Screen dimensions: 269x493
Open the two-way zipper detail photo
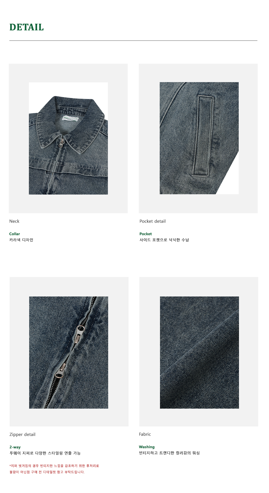(x=69, y=353)
